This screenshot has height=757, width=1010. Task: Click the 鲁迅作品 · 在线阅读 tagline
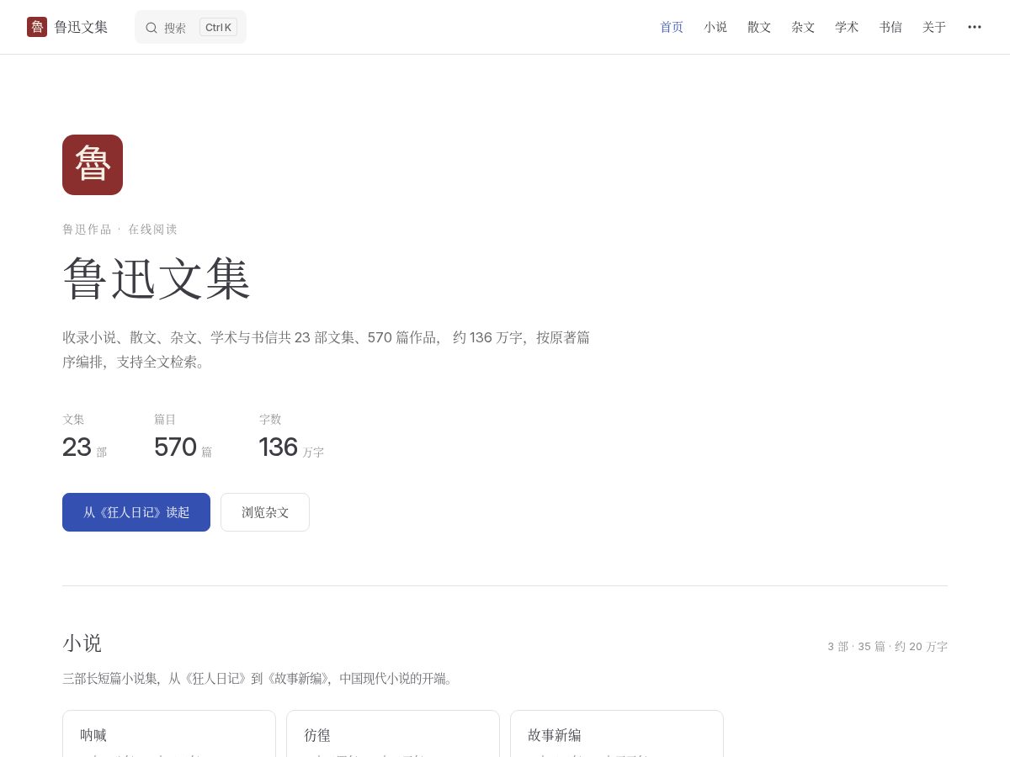click(120, 229)
